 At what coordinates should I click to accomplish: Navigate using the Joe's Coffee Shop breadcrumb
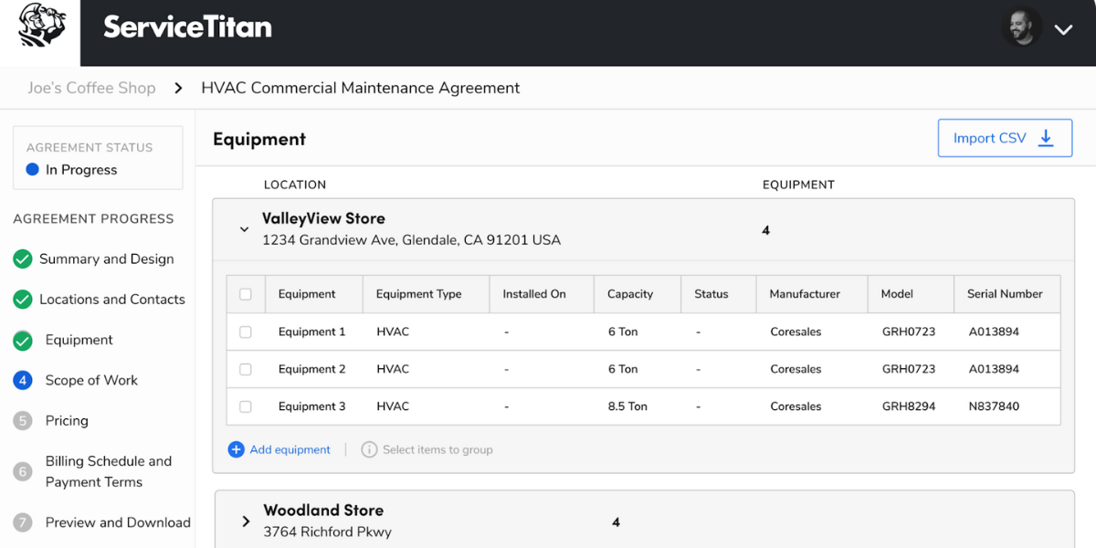[91, 88]
